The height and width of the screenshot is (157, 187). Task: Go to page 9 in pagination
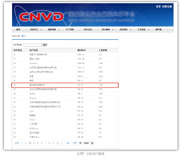(53, 143)
